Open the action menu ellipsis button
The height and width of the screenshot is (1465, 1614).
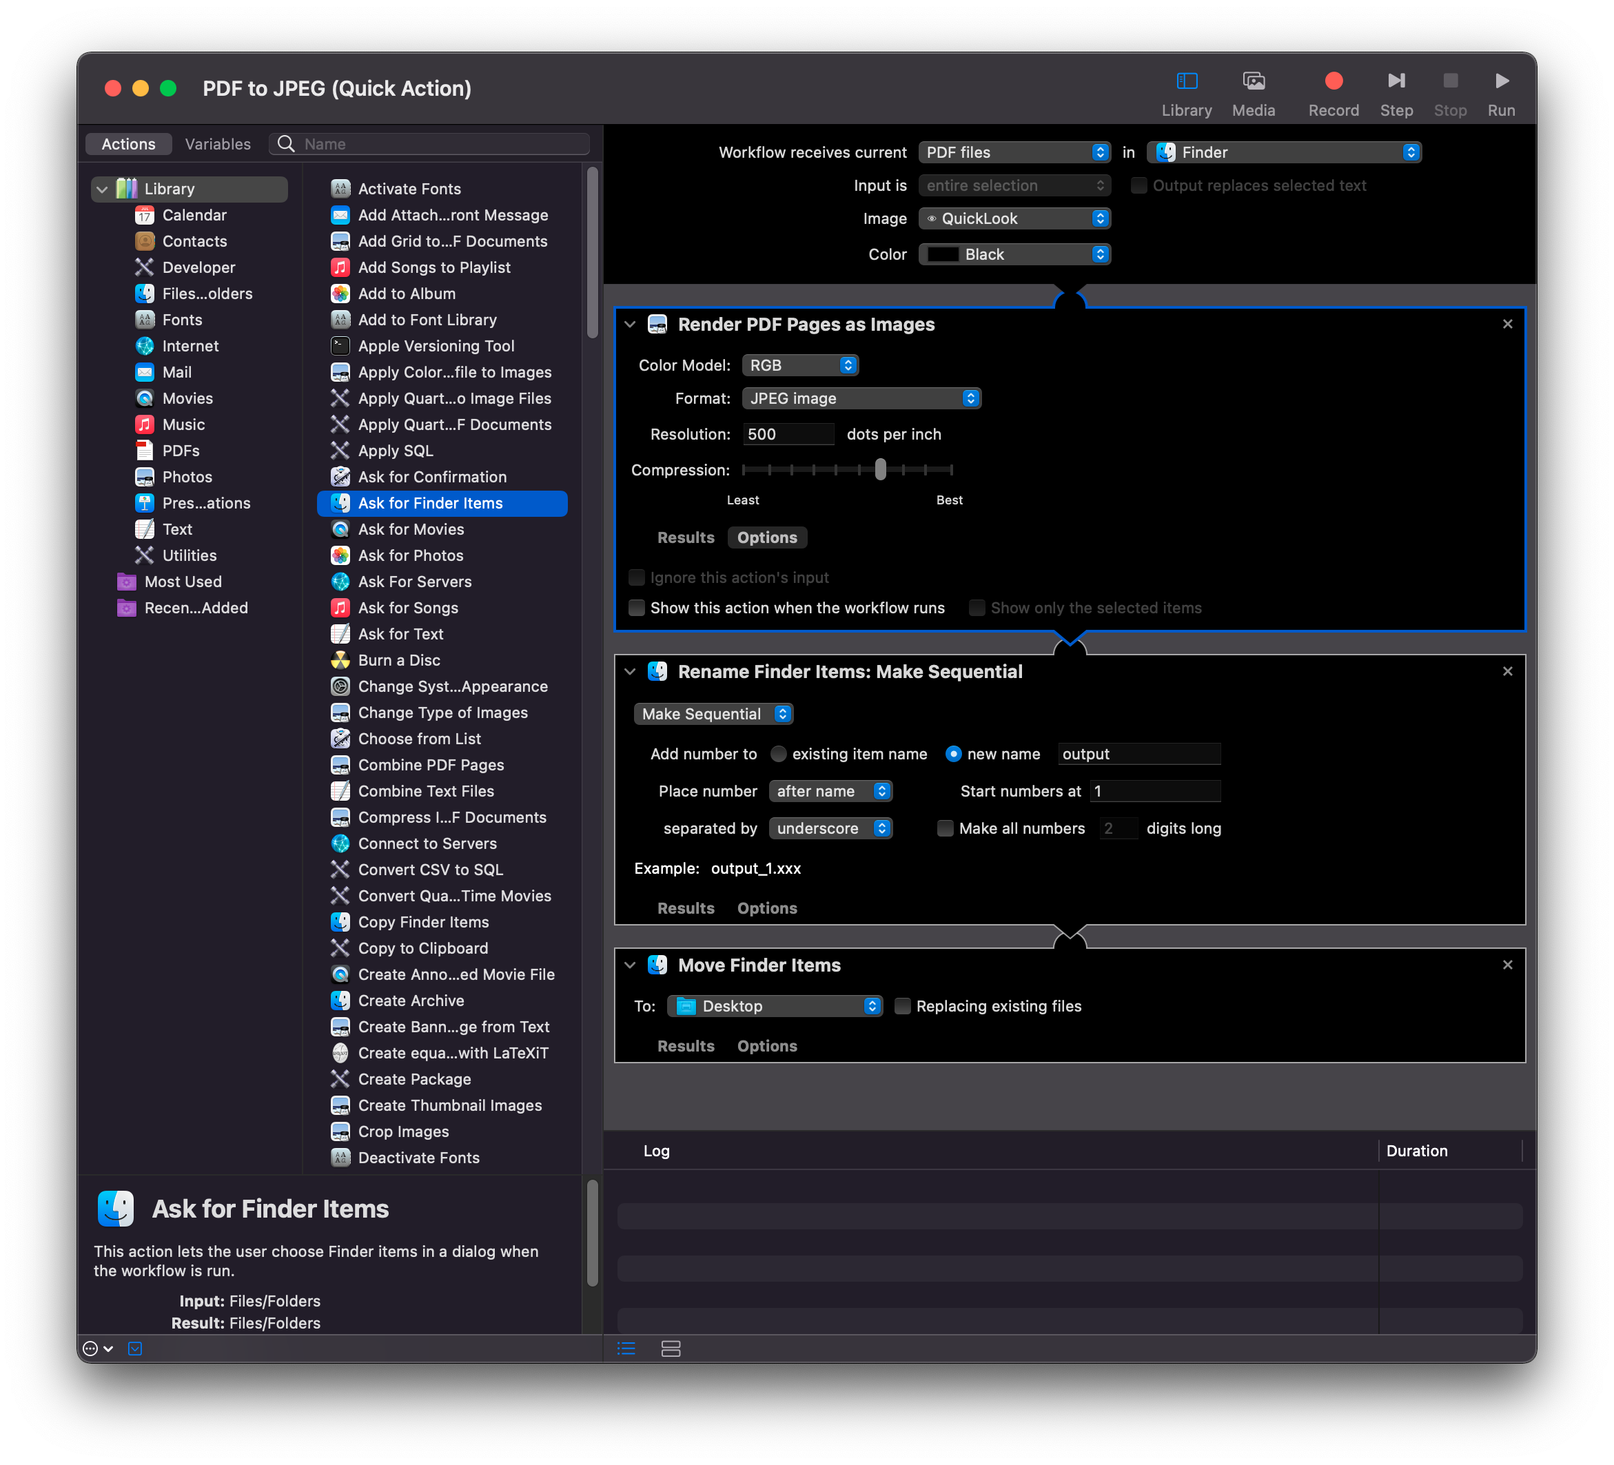(98, 1349)
